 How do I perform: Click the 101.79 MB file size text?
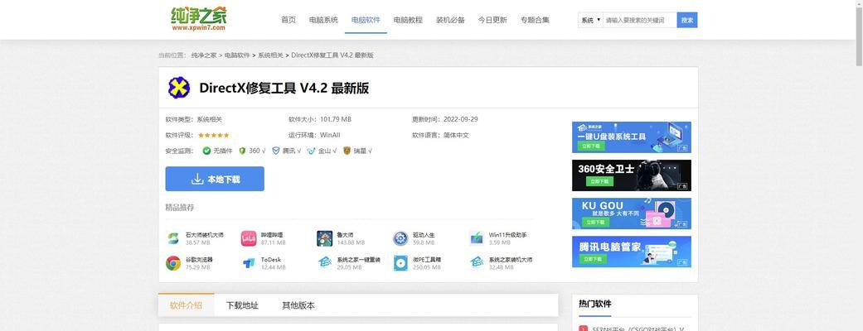coord(336,119)
